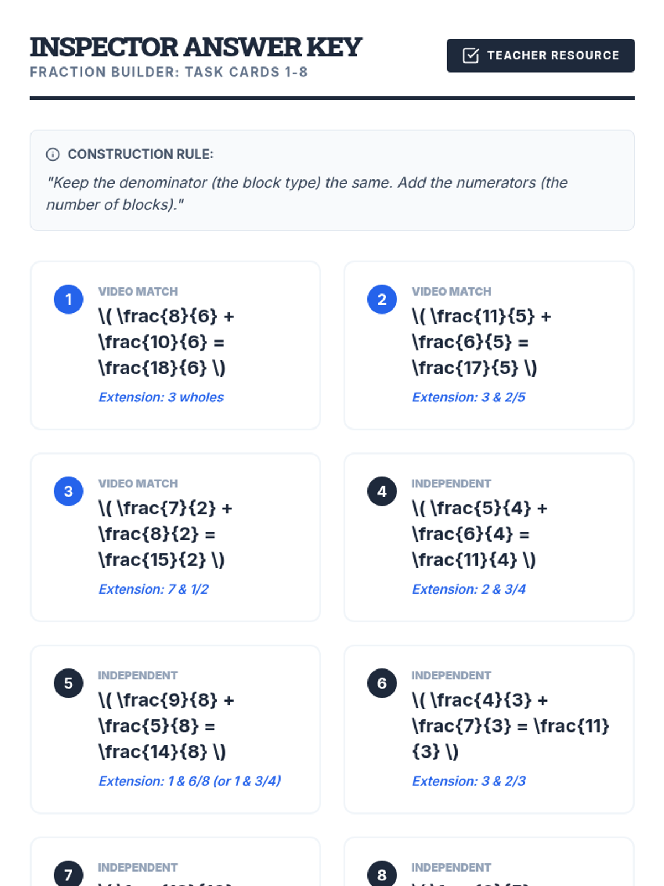The image size is (664, 886).
Task: Click the Video Match label on card 1
Action: [x=138, y=291]
